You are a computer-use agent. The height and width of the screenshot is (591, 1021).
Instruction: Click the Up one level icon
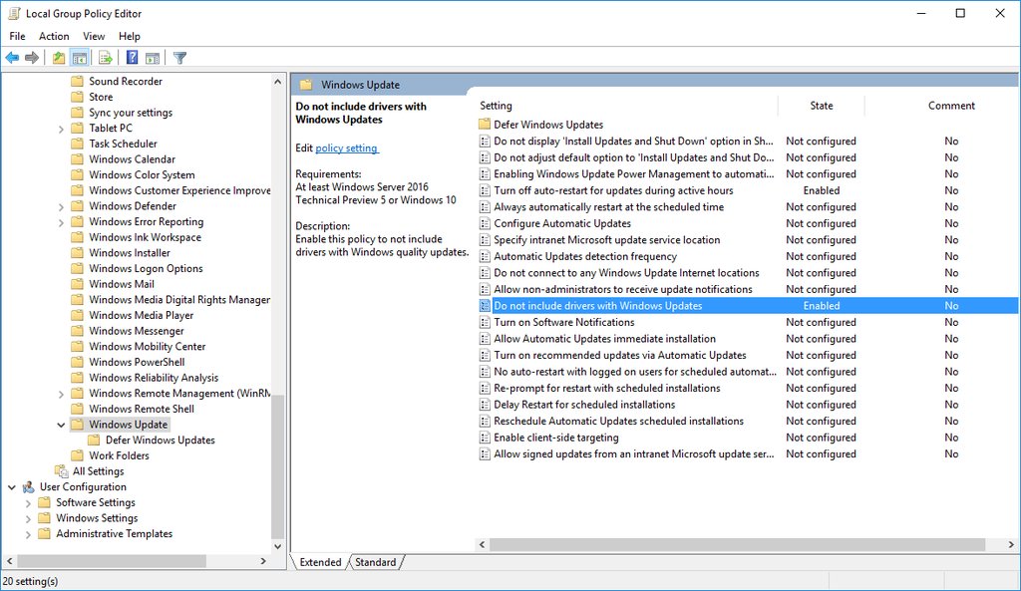click(x=58, y=57)
